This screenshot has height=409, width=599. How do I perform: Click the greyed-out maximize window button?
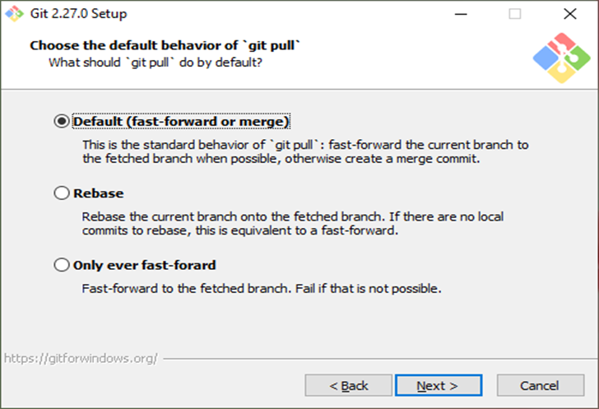pos(515,14)
